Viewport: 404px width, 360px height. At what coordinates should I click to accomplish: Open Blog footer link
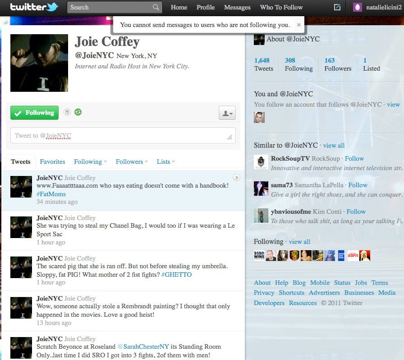[x=299, y=283]
